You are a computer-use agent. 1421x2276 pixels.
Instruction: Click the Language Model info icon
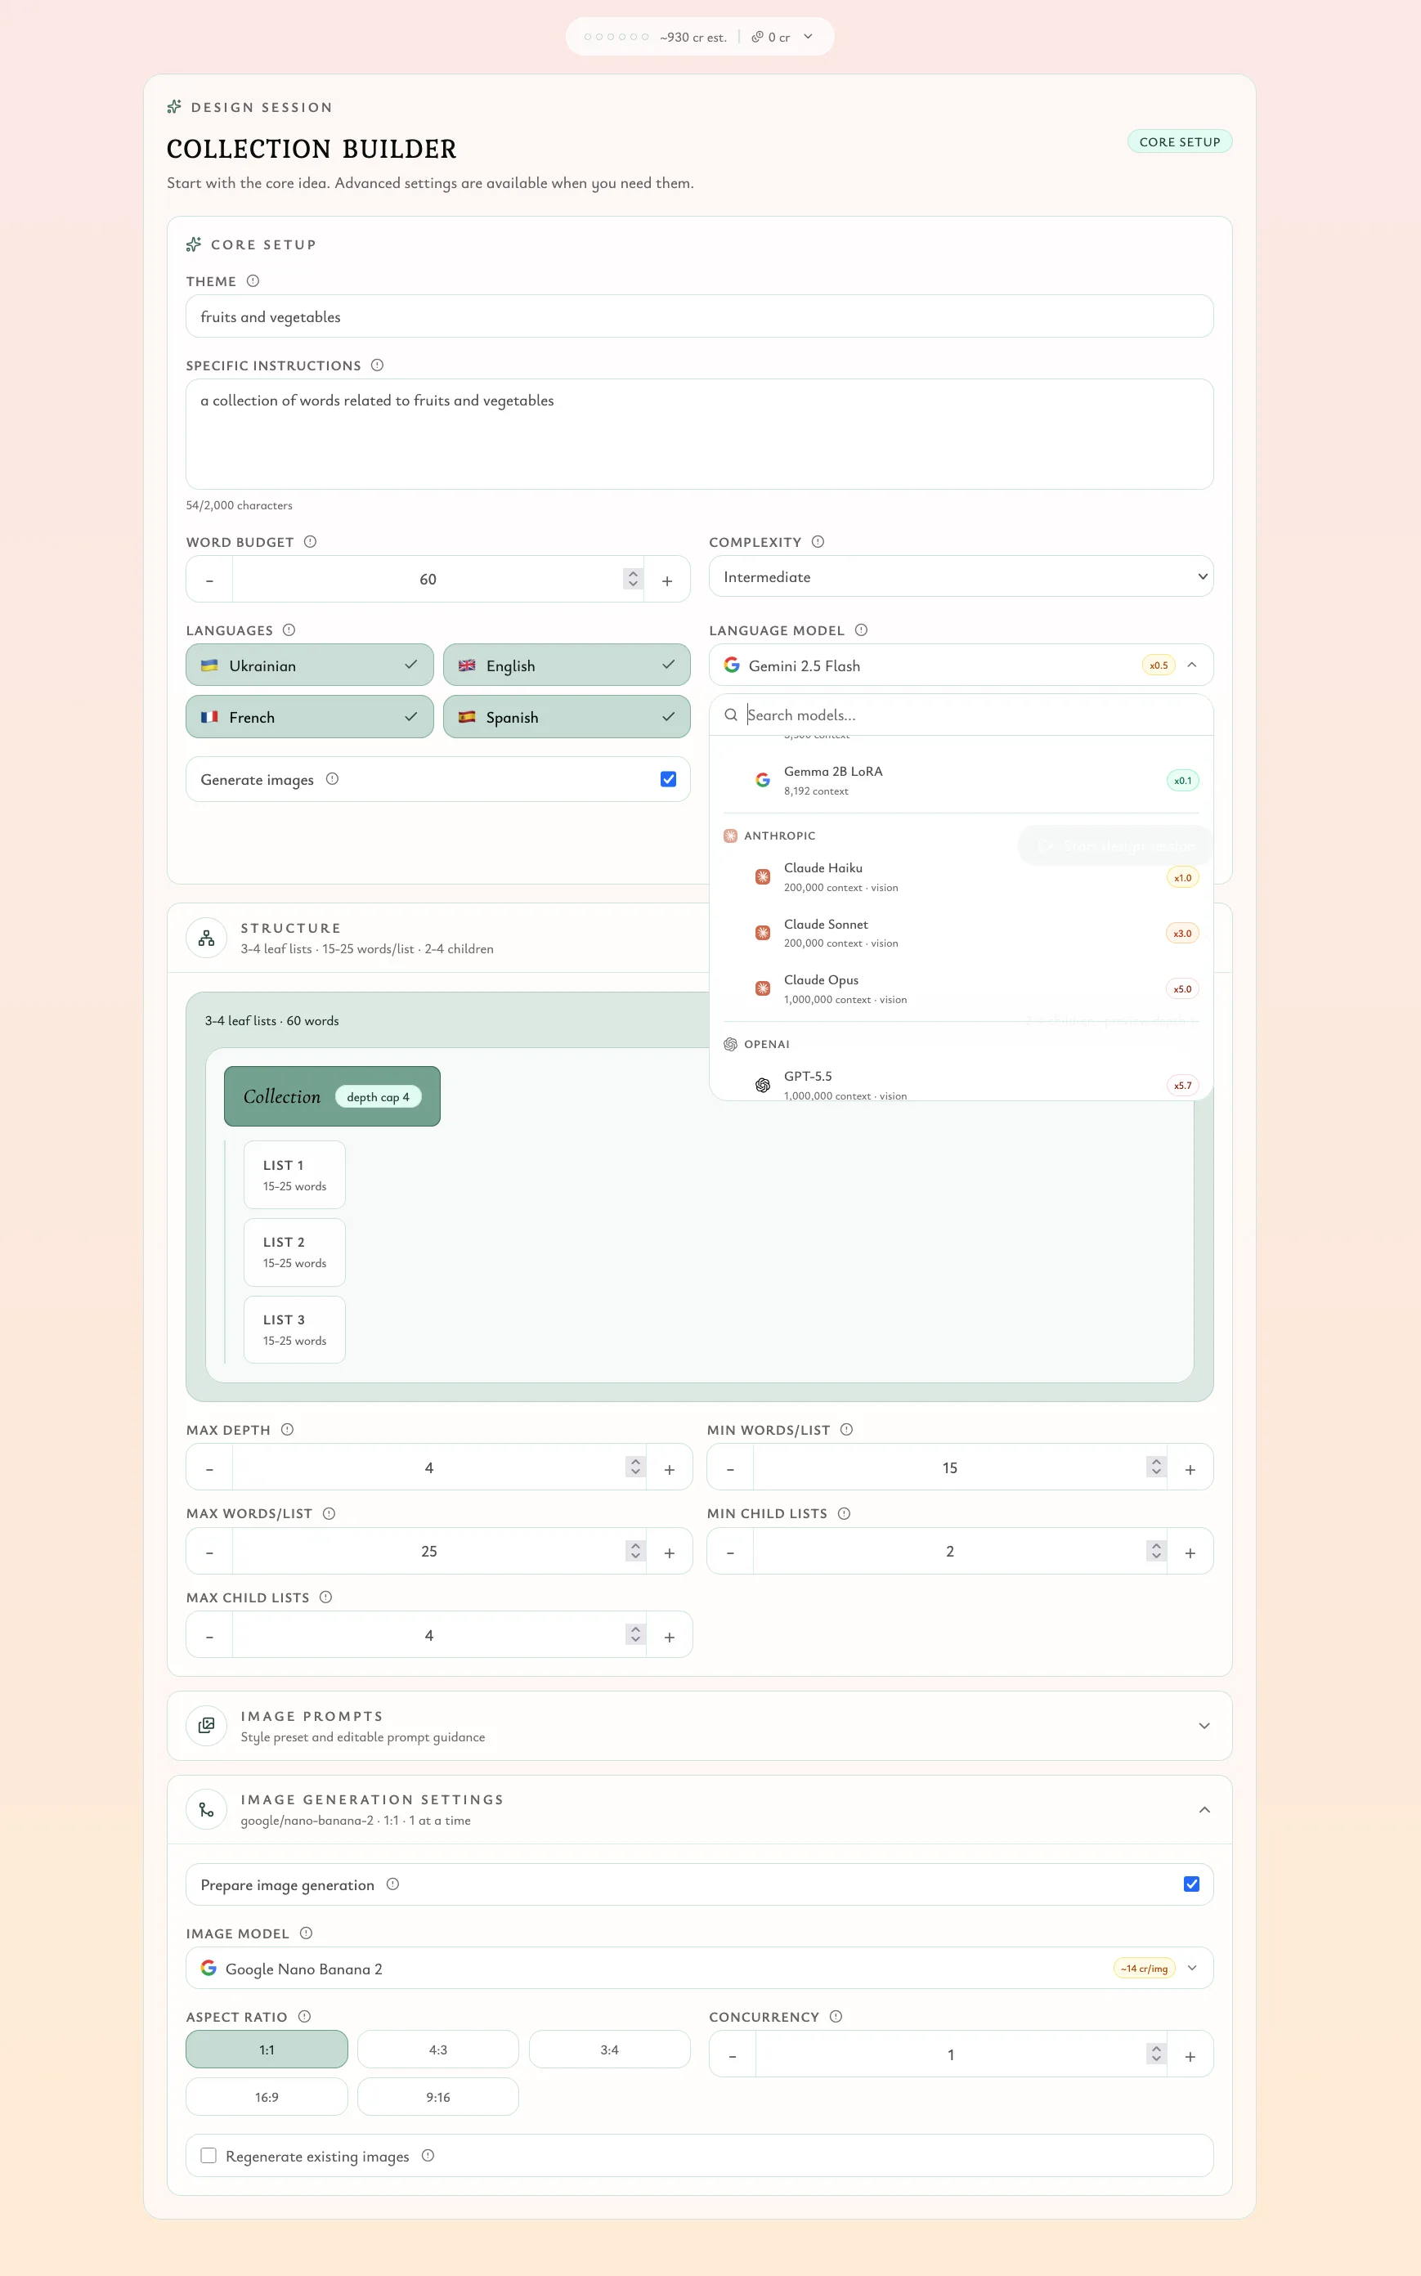click(861, 629)
